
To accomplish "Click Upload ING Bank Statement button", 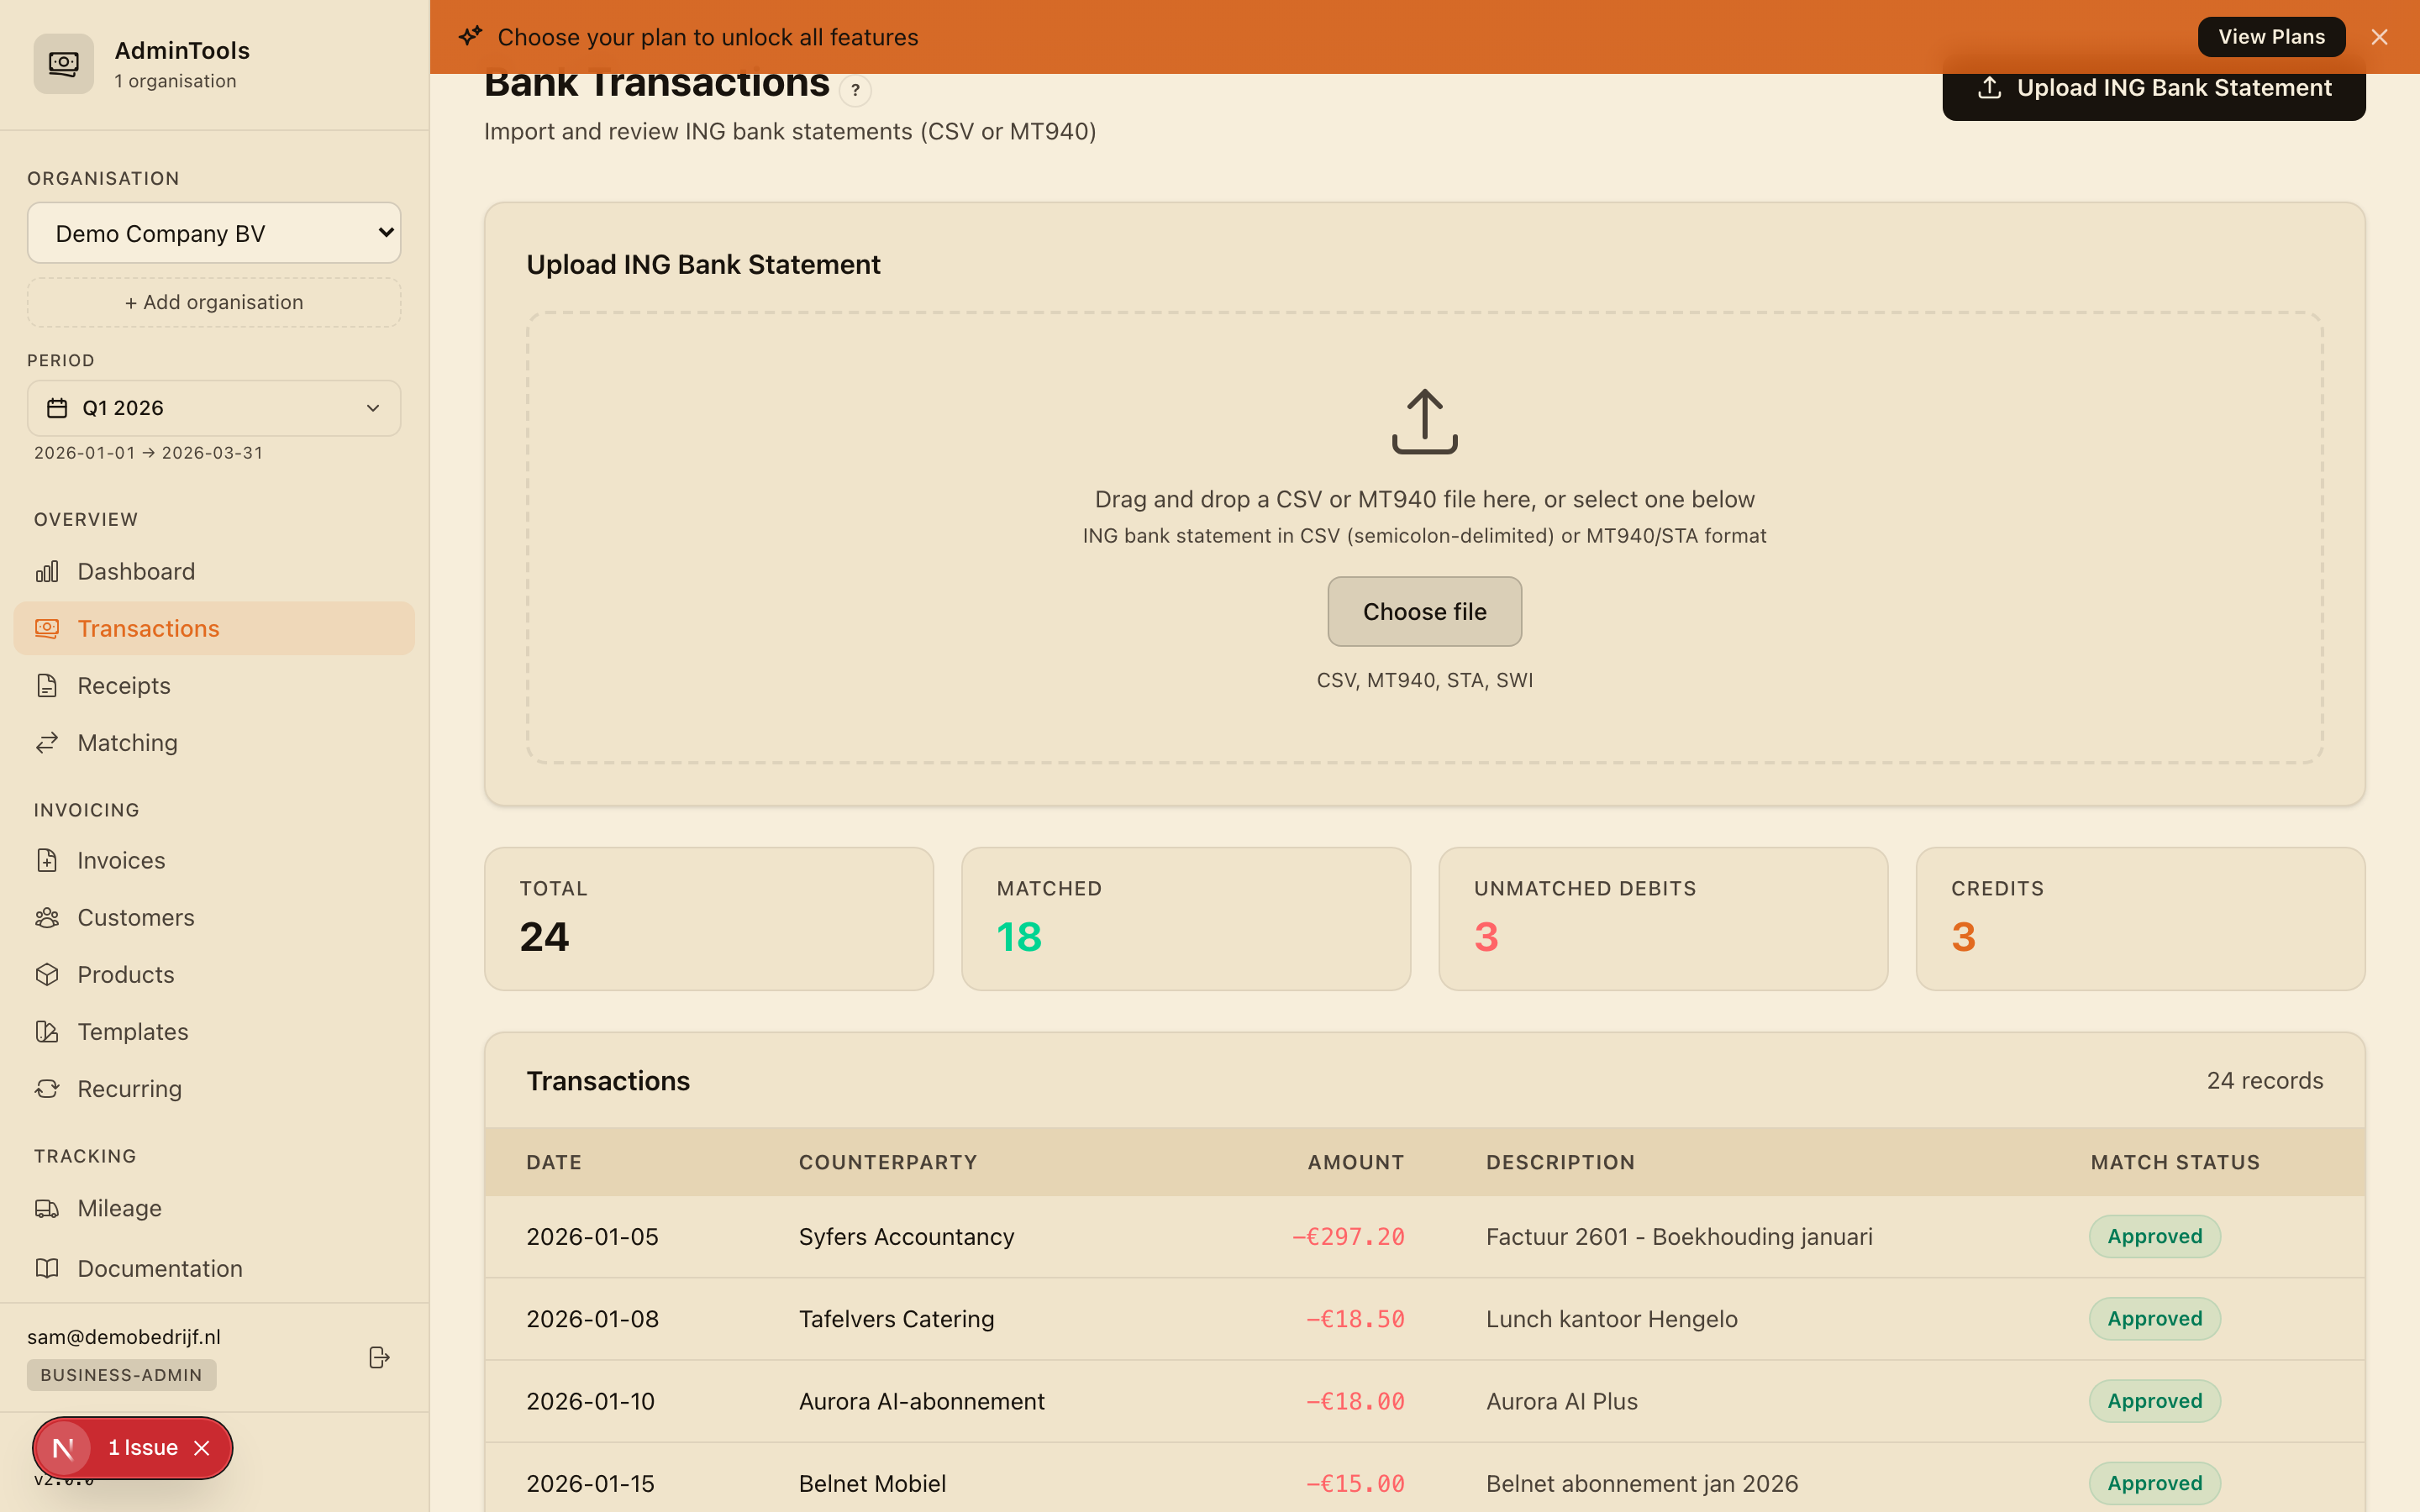I will 2154,88.
